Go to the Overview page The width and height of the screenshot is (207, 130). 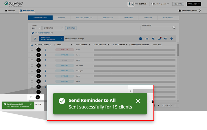tap(10, 11)
